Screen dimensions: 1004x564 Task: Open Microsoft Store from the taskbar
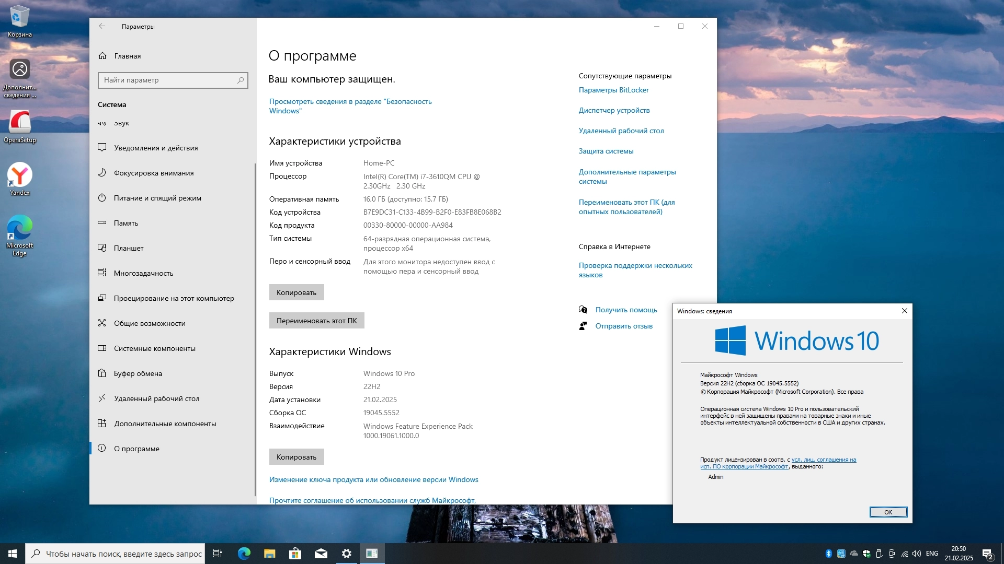coord(295,554)
